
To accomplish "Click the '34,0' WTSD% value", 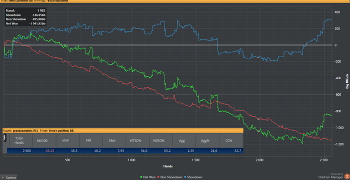I will pos(144,151).
